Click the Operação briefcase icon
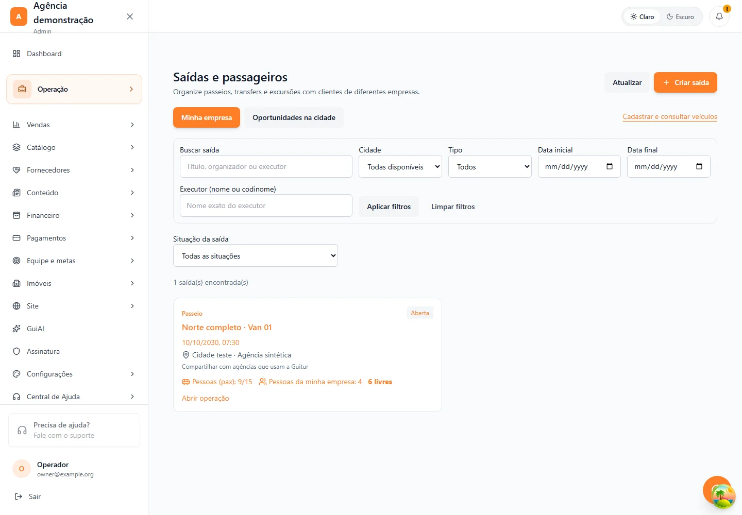This screenshot has height=515, width=742. 22,89
